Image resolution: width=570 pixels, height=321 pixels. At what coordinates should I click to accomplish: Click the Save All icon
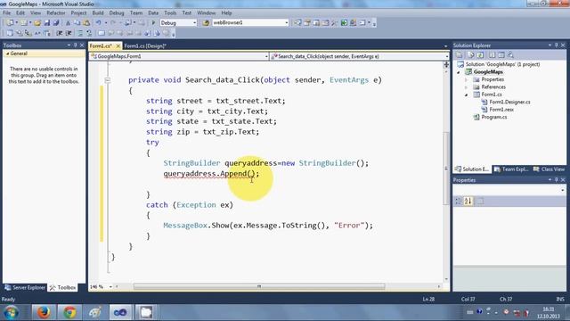coord(56,23)
